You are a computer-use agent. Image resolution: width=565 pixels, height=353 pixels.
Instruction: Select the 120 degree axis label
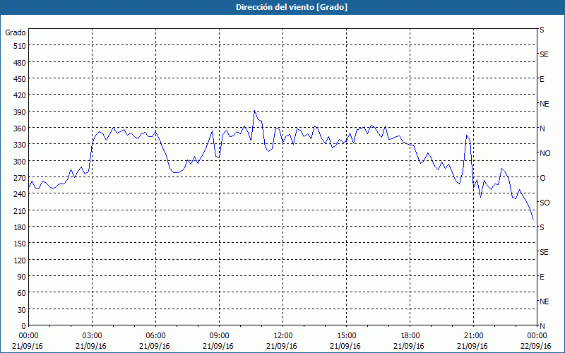[20, 260]
